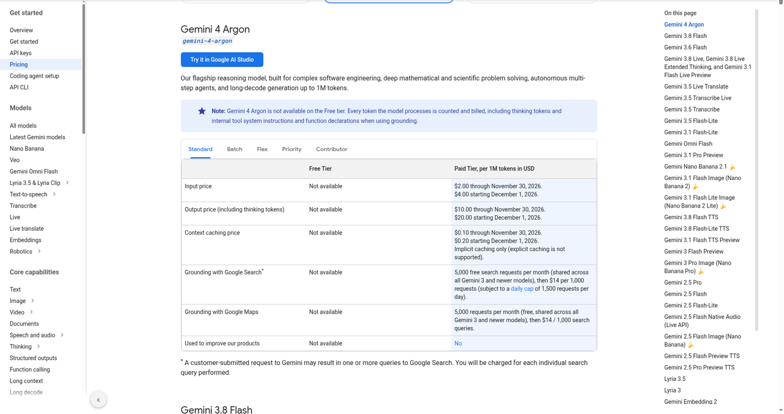784x414 pixels.
Task: Jump to Gemini 4 Argon in page outline
Action: [684, 24]
